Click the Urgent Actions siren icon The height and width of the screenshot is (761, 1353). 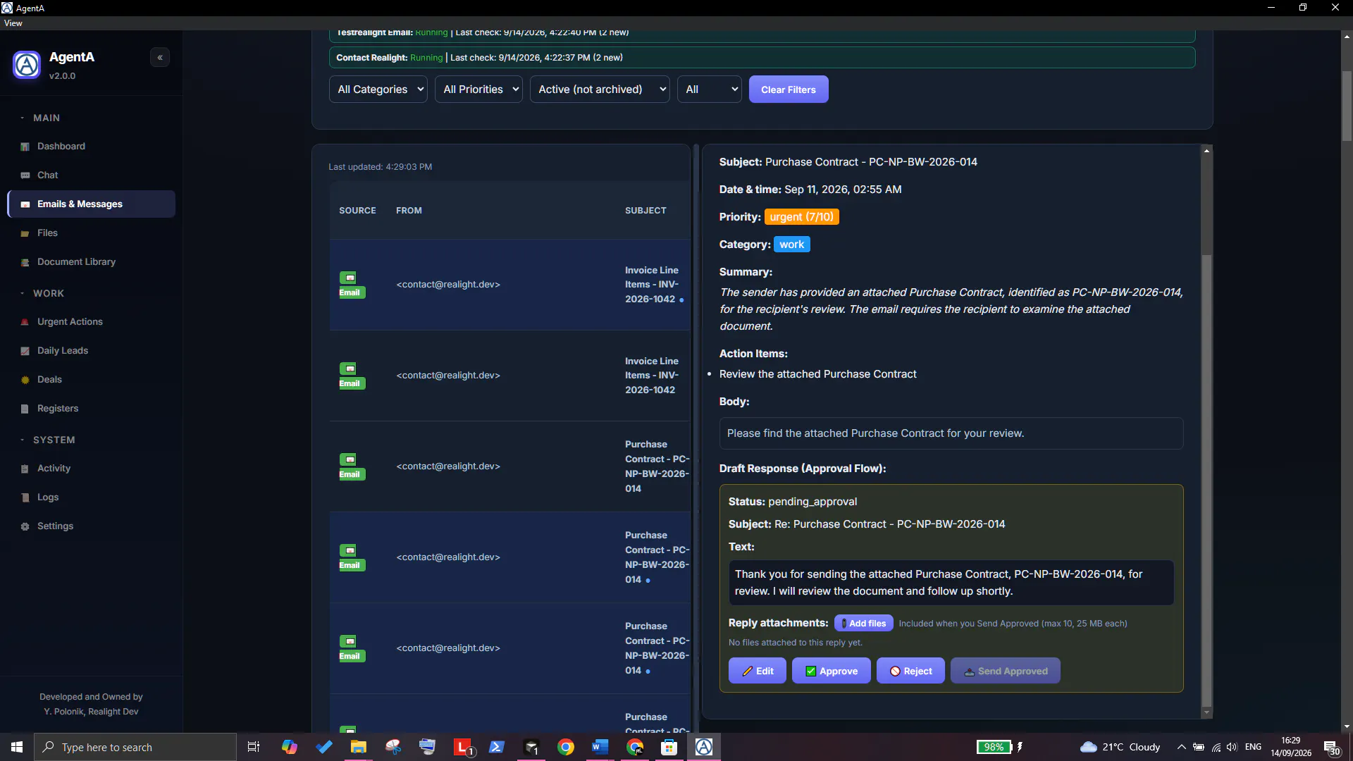[x=25, y=323]
